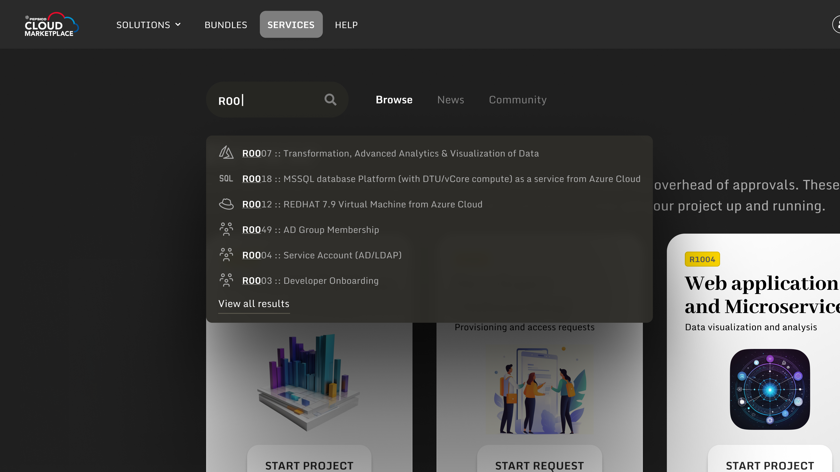Switch to the Community tab
Screen dimensions: 840x472
click(517, 100)
